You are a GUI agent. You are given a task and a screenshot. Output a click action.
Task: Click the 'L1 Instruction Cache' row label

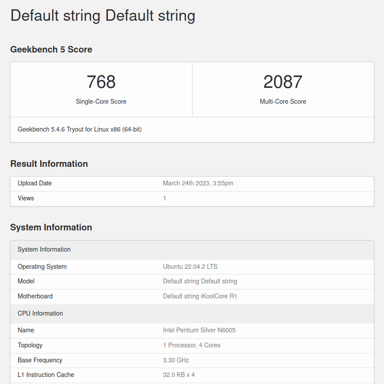[46, 375]
